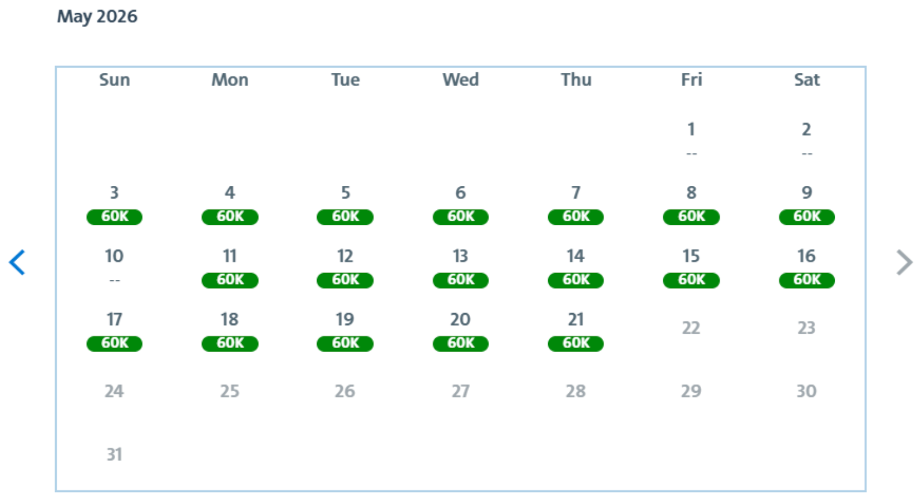This screenshot has height=500, width=915.
Task: Select Wednesday May 6
Action: click(x=460, y=204)
